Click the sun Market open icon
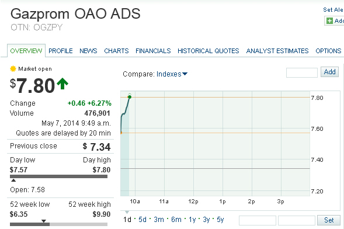344x229 pixels. [x=13, y=69]
